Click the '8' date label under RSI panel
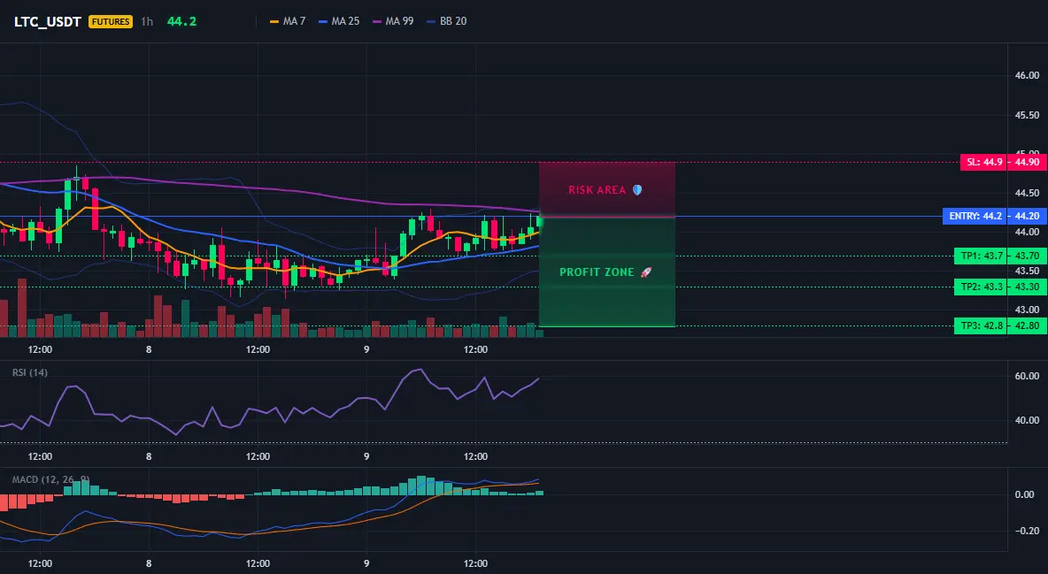1048x574 pixels. 149,456
